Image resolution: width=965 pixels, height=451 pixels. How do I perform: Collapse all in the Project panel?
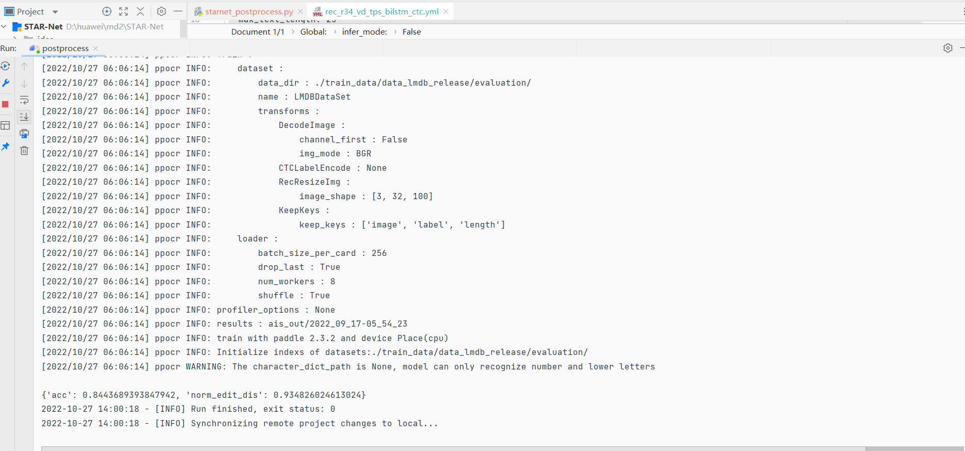[140, 11]
